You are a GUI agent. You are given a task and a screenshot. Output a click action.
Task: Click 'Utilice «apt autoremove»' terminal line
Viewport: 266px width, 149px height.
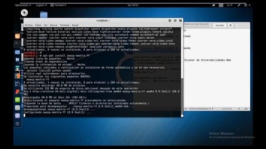point(55,74)
